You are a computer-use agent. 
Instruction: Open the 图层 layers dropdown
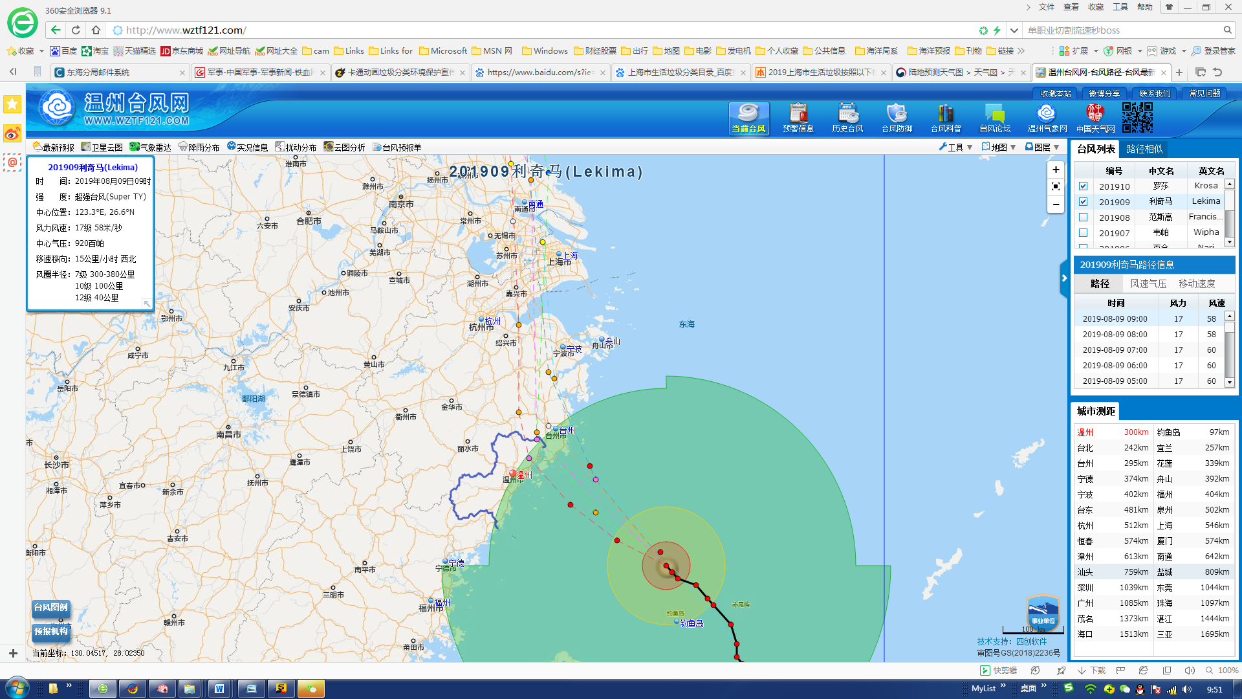point(1043,148)
